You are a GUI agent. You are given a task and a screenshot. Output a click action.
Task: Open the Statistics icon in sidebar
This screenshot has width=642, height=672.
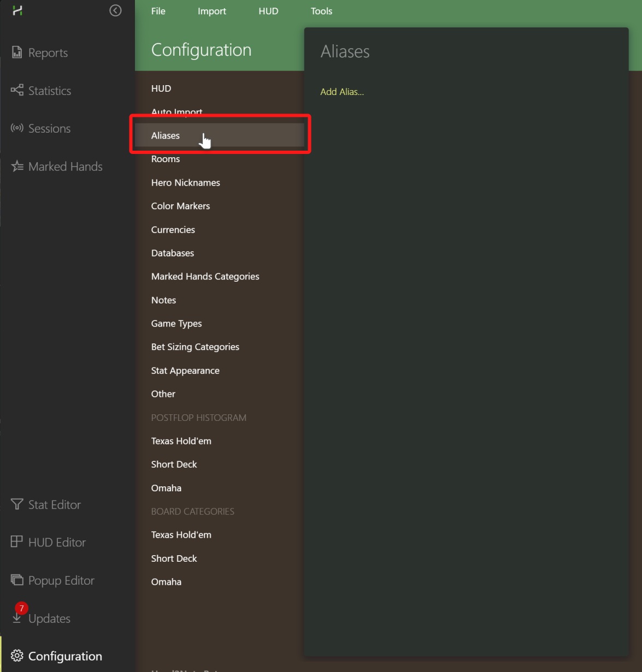(x=17, y=90)
